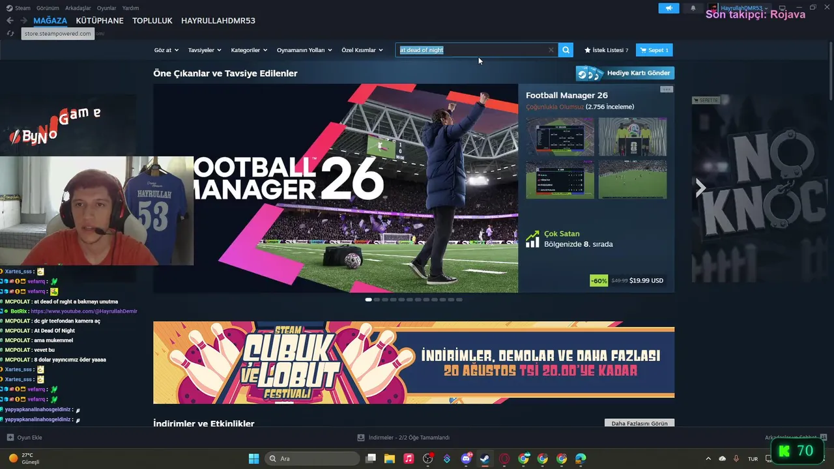Open the shopping cart, Sepet 1
This screenshot has height=469, width=834.
[x=654, y=50]
